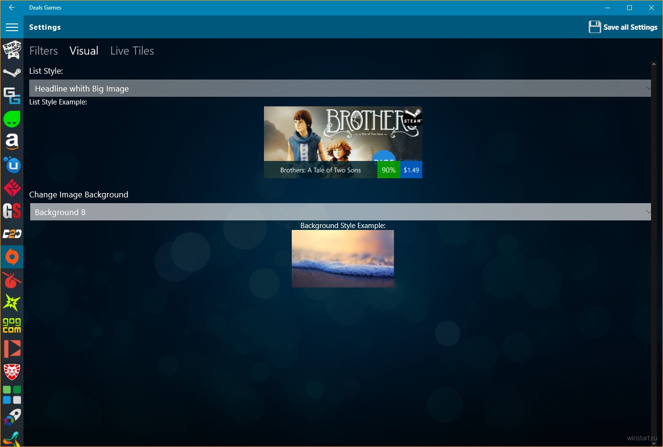Open the Green Man Gaming store

tap(12, 119)
